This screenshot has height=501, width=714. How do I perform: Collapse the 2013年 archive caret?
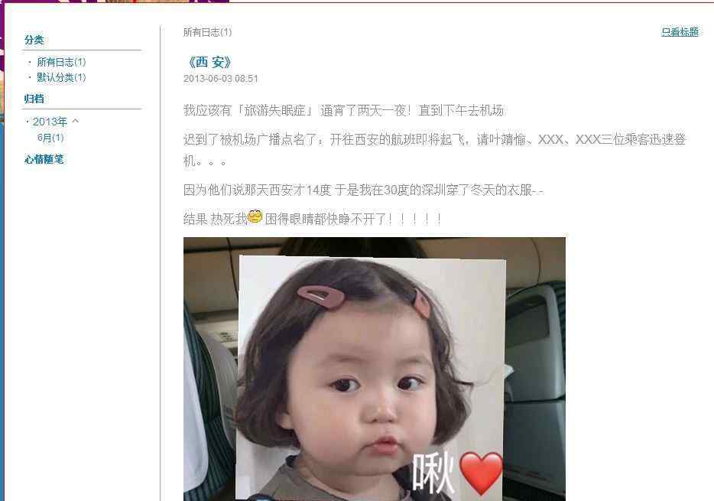76,121
